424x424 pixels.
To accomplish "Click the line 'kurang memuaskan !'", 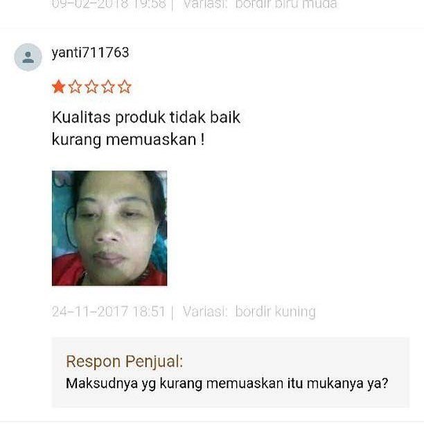I will 128,140.
